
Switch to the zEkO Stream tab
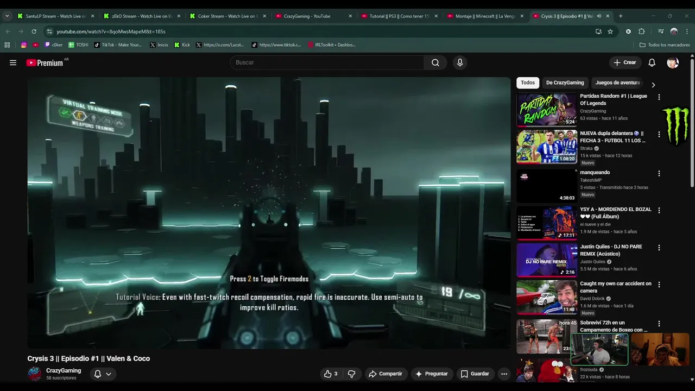pos(141,16)
